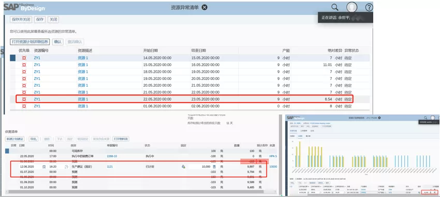Viewport: 440px width, 197px height.
Task: Click the 6.54 absolute difference cell
Action: click(328, 99)
